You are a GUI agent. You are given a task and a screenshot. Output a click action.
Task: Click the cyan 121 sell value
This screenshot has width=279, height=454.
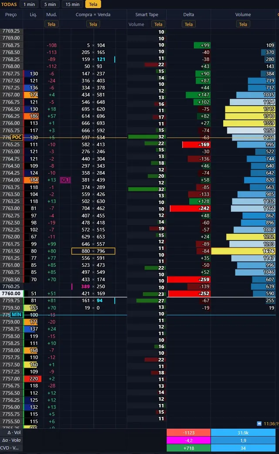(101, 59)
